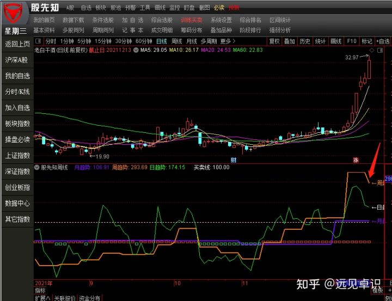Toggle the side panel icon beside the diamond
The height and width of the screenshot is (301, 392).
pyautogui.click(x=380, y=51)
